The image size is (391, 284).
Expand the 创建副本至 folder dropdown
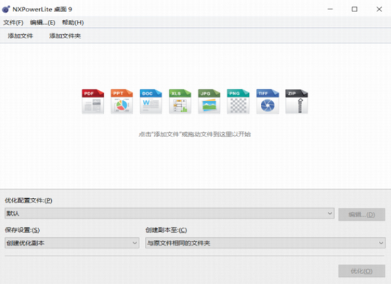[x=265, y=243]
